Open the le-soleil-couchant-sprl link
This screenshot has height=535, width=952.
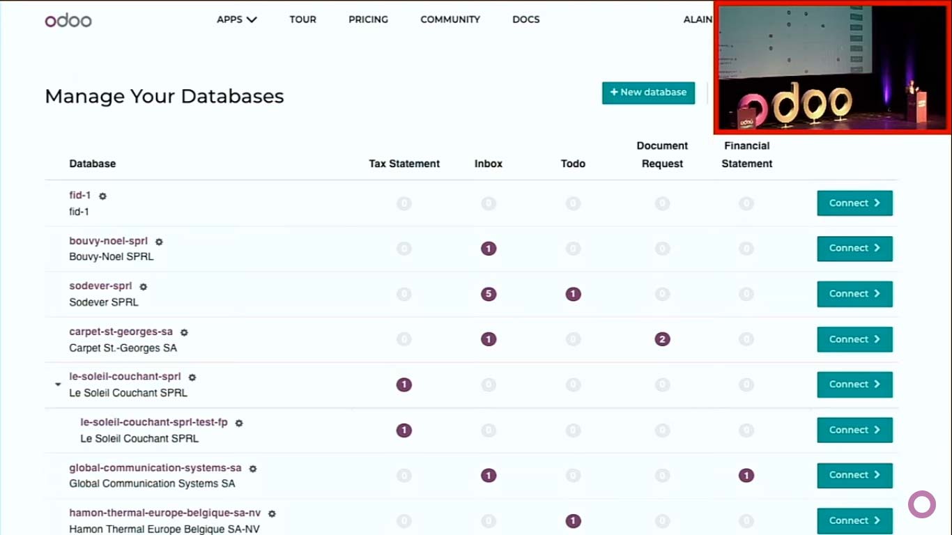125,377
